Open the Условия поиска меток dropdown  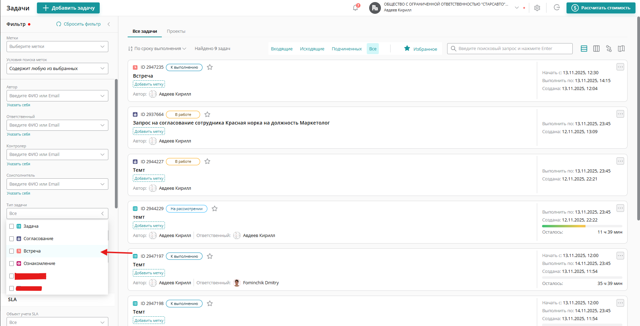[x=57, y=68]
